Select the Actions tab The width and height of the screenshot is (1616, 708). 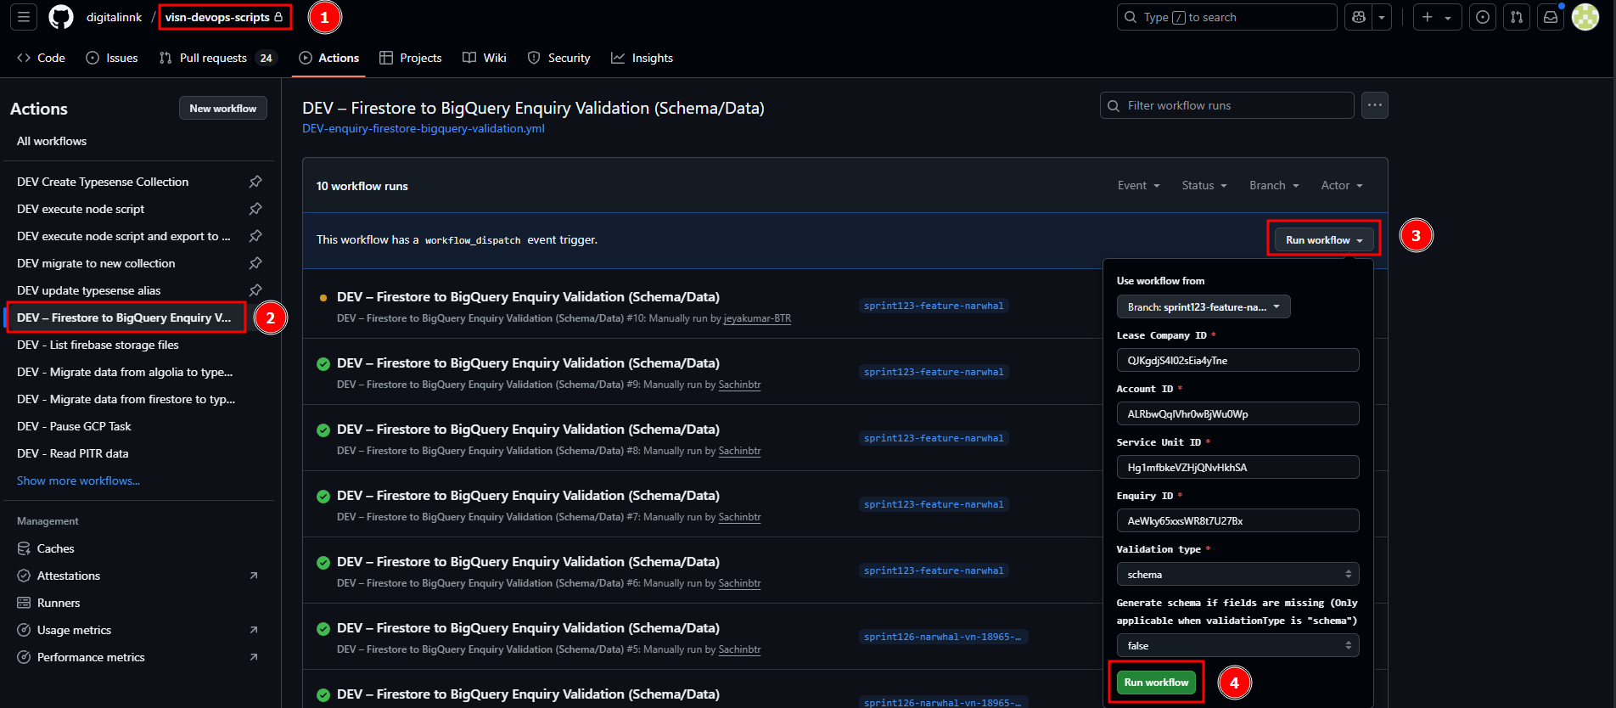pos(329,58)
